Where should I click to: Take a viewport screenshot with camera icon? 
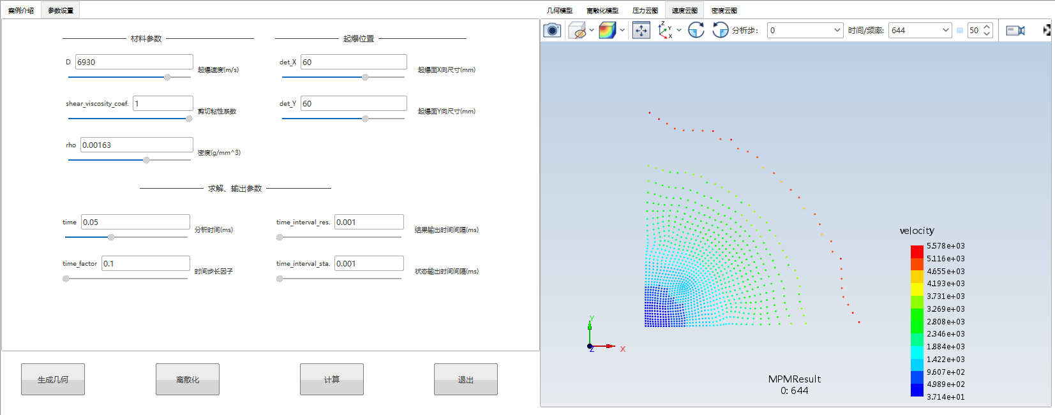pos(552,30)
